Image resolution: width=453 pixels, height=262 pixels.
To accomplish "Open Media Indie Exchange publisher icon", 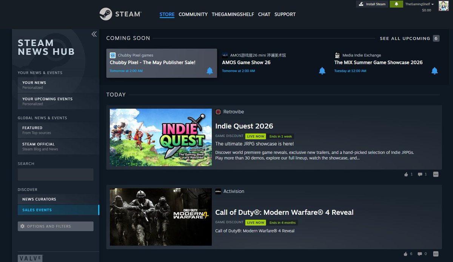I will pos(337,55).
